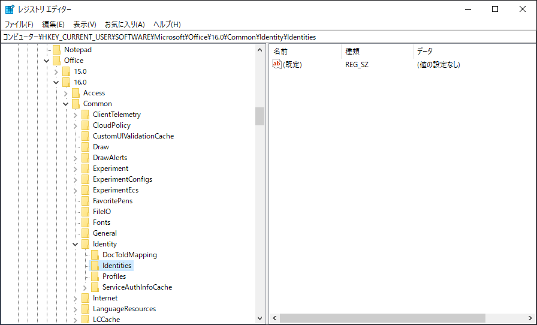This screenshot has width=537, height=325.
Task: Click the Identity folder icon
Action: pos(86,244)
